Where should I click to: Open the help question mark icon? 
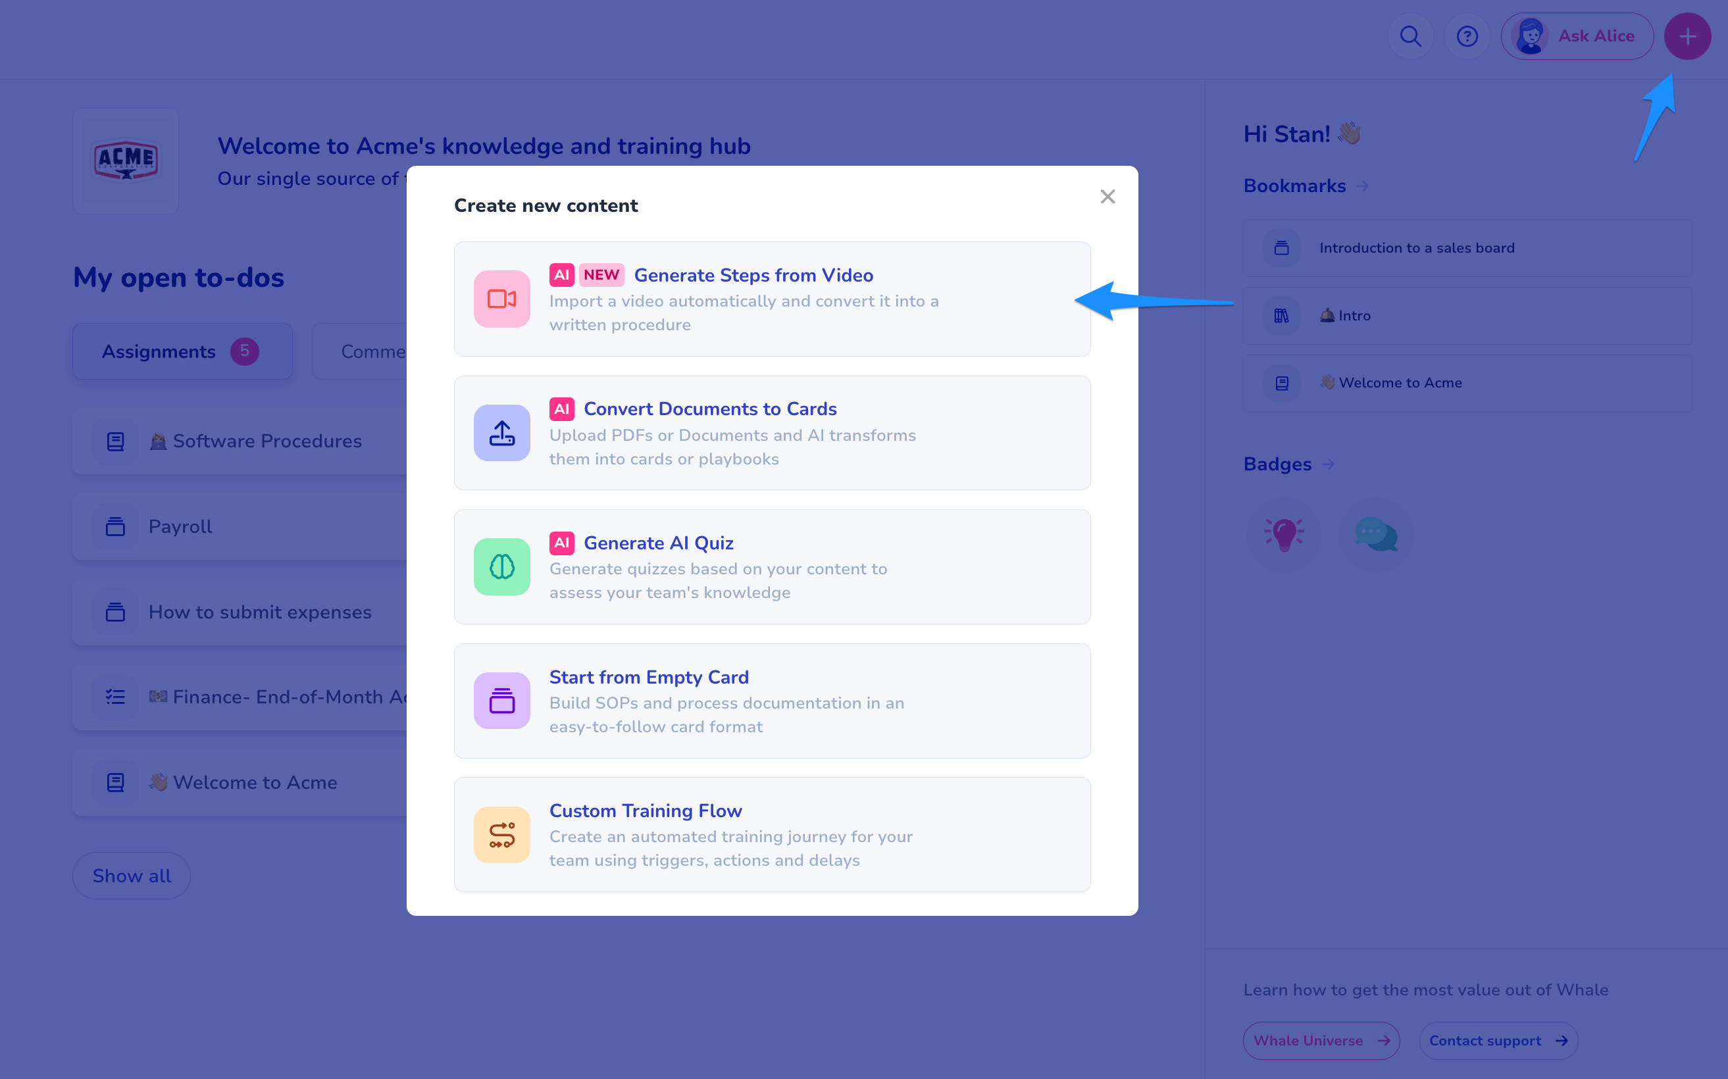tap(1467, 36)
